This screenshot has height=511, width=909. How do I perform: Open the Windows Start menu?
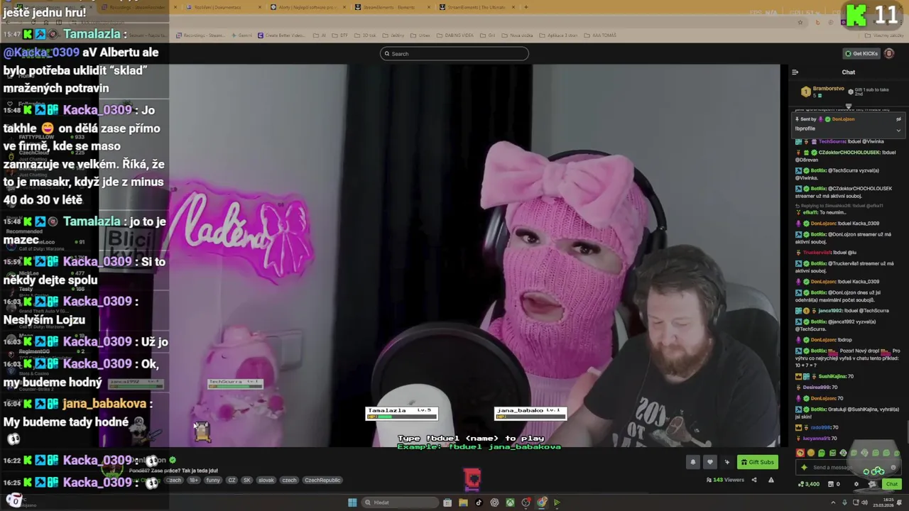pyautogui.click(x=352, y=502)
